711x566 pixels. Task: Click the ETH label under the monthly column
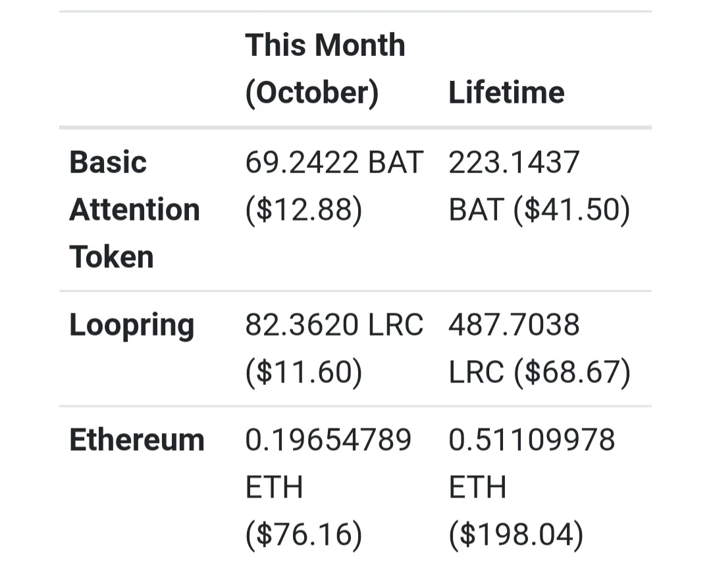274,487
